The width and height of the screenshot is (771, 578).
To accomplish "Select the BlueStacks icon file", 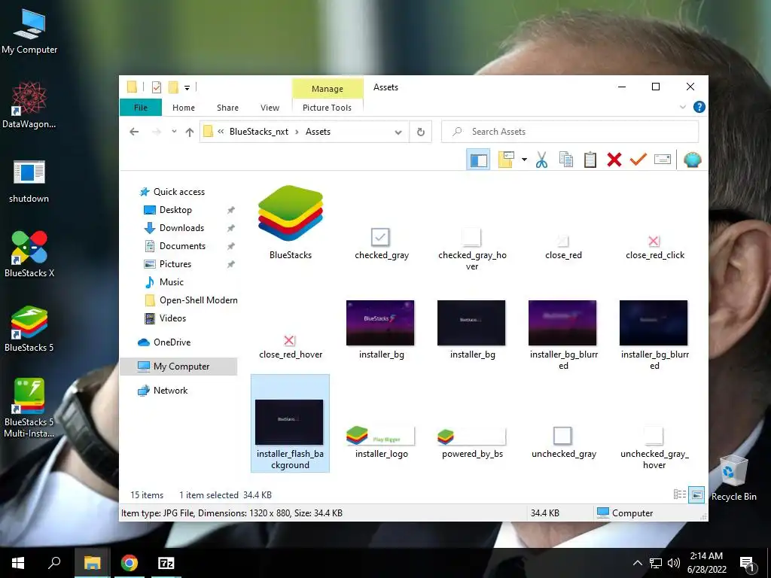I will click(290, 222).
